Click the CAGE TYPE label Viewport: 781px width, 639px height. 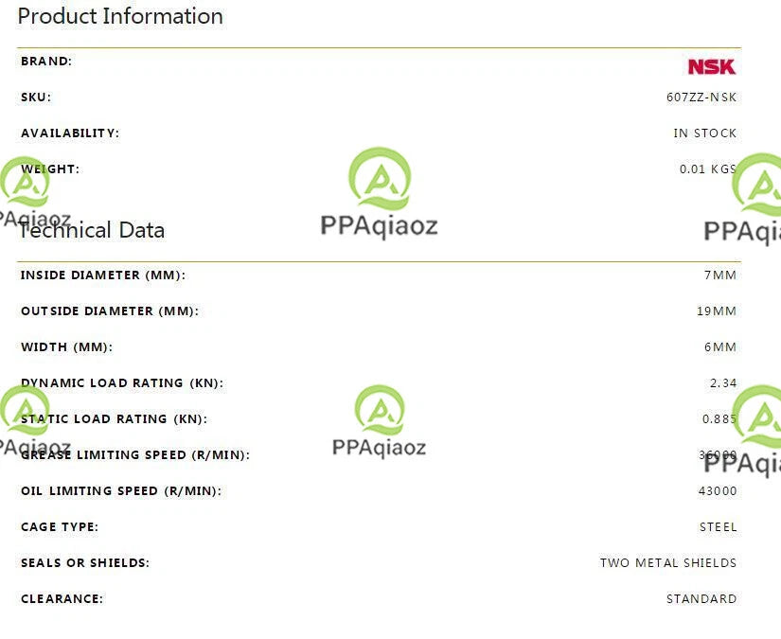point(60,527)
